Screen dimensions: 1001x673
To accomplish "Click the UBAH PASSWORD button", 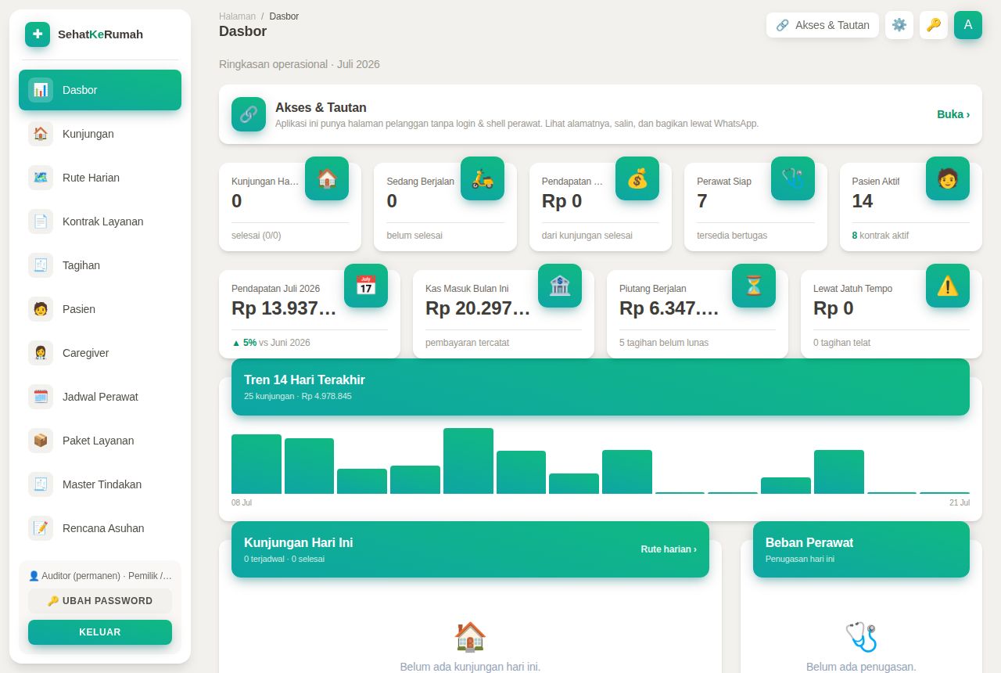I will click(x=100, y=601).
